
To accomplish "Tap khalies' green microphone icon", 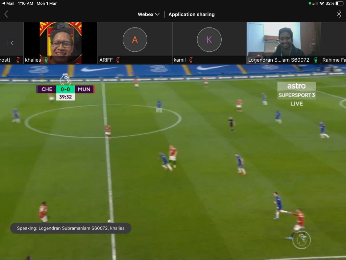I will [46, 60].
